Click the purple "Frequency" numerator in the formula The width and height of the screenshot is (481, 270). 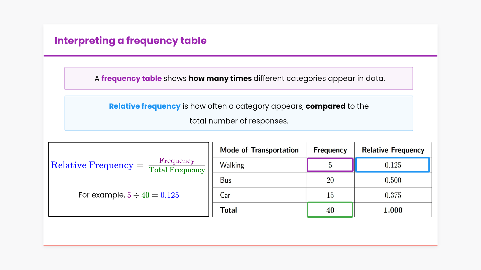(x=177, y=160)
